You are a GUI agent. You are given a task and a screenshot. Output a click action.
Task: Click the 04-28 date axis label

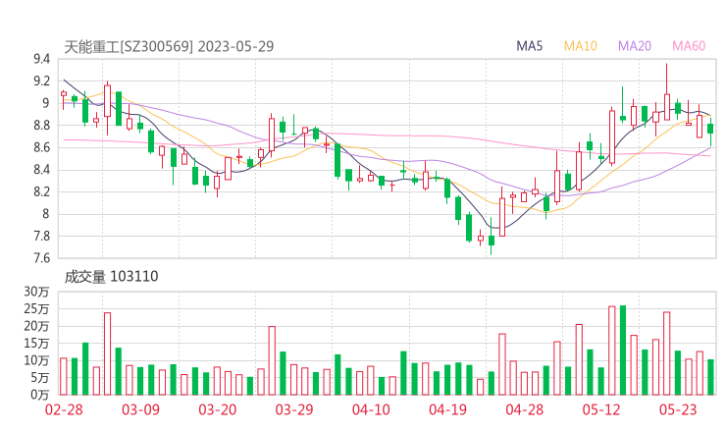coord(525,409)
